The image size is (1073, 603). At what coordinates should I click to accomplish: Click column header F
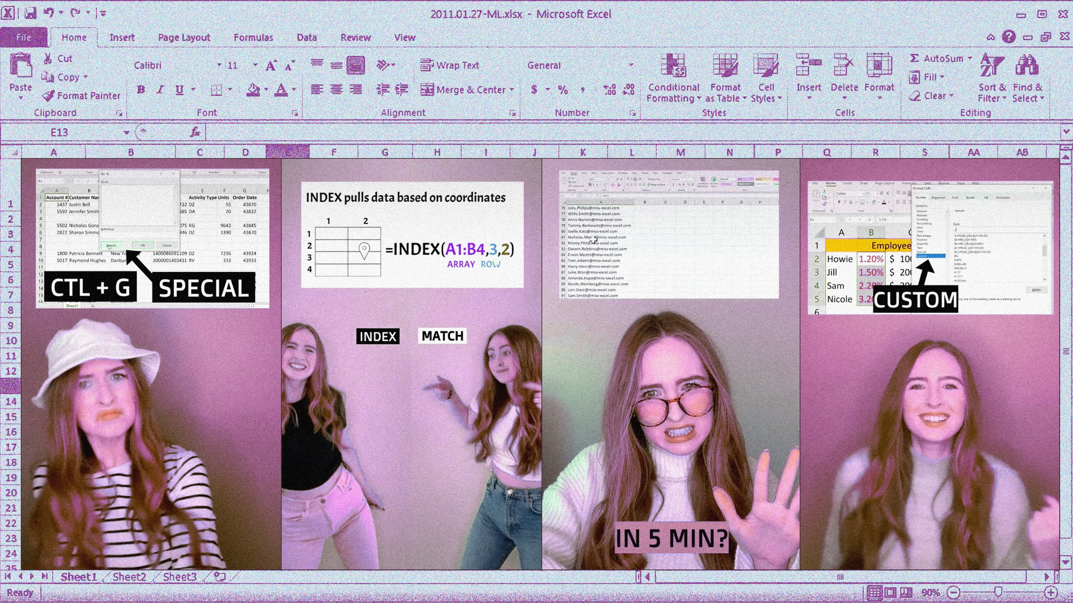point(334,152)
